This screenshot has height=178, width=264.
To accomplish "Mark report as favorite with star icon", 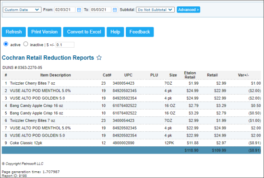I will tap(99, 58).
